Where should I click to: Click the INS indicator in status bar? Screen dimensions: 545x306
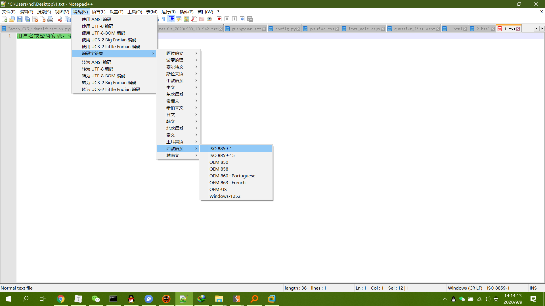533,288
